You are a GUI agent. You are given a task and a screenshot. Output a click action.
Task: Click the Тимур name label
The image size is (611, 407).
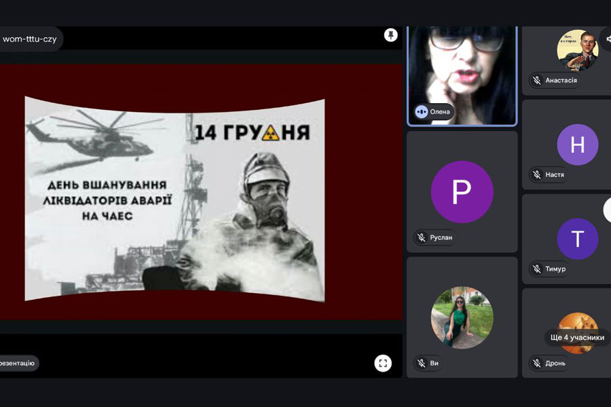555,269
